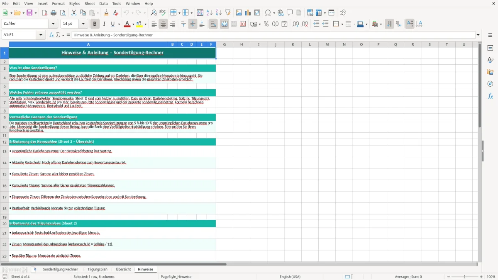Switch to Tilgungsplan sheet tab
Viewport: 498px width, 280px height.
[x=98, y=269]
